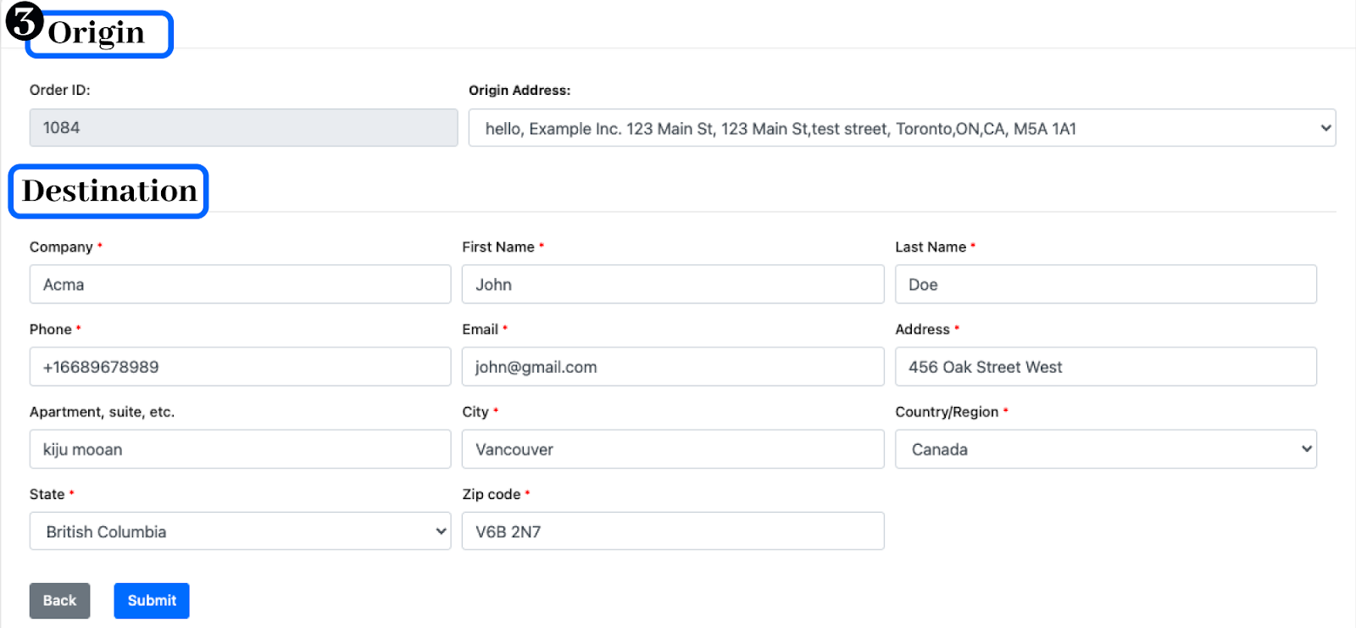Submit the destination form
The height and width of the screenshot is (628, 1356).
[x=152, y=601]
